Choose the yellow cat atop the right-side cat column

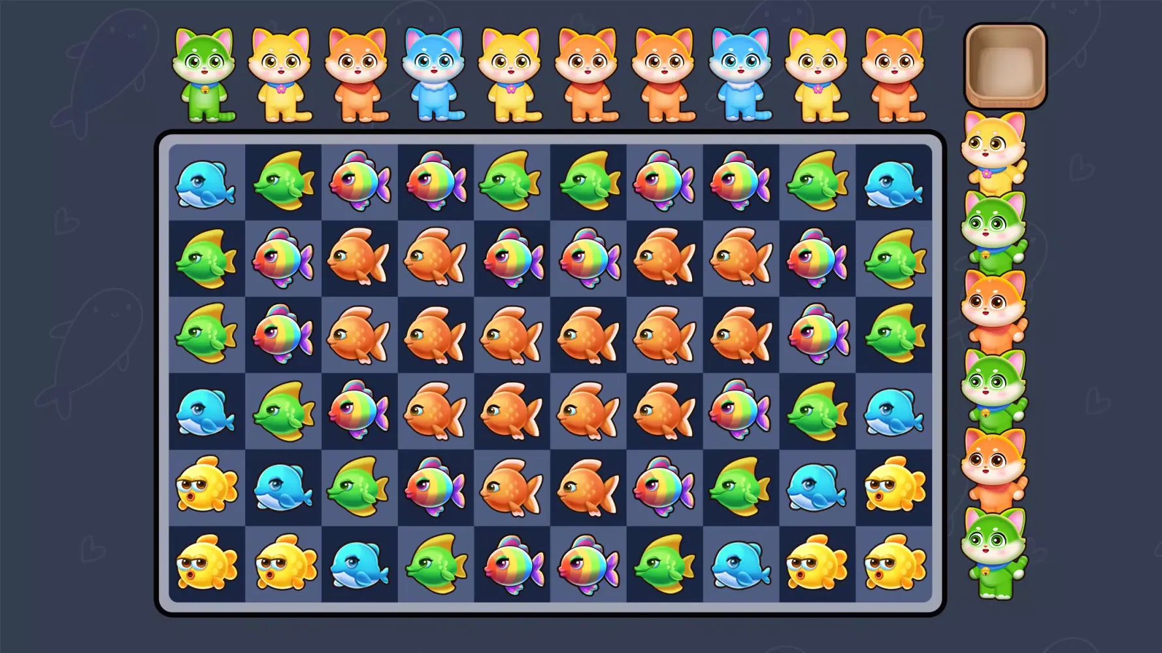tap(993, 148)
